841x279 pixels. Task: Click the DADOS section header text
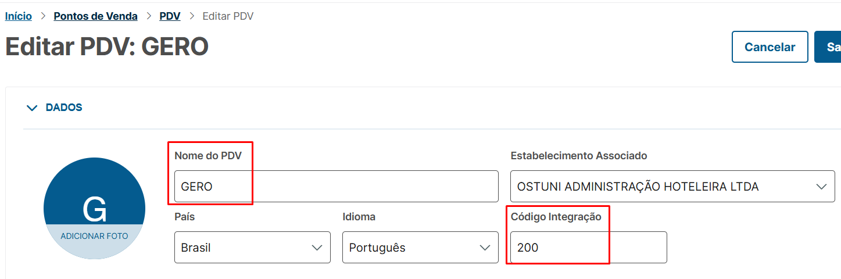[x=64, y=108]
